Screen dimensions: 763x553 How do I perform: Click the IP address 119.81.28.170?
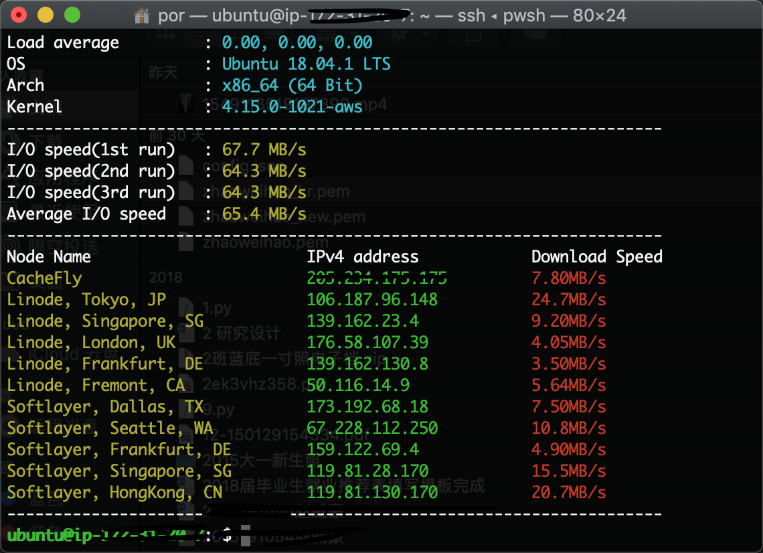(367, 471)
